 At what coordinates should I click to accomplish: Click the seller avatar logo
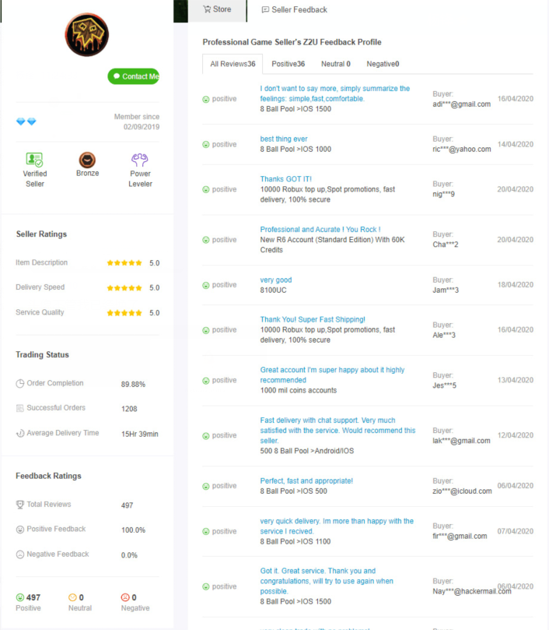coord(86,35)
